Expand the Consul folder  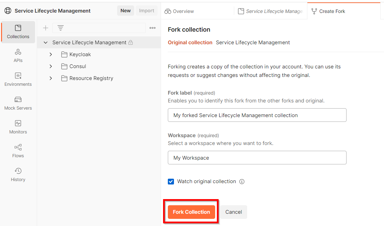[51, 66]
